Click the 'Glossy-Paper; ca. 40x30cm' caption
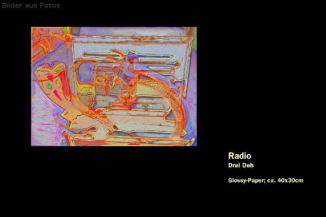Screen dimensions: 326x217 (266, 180)
